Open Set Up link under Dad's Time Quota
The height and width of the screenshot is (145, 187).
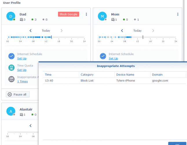(x=22, y=70)
